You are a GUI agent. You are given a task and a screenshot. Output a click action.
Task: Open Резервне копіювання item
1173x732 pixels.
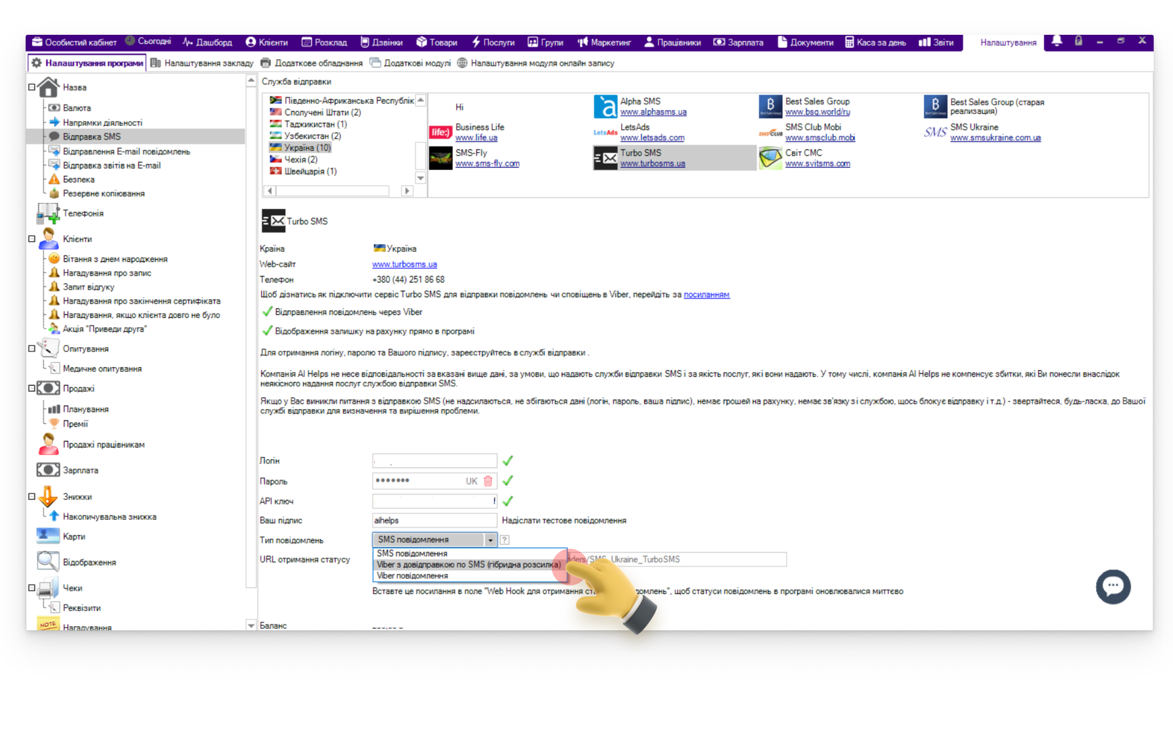(x=104, y=193)
